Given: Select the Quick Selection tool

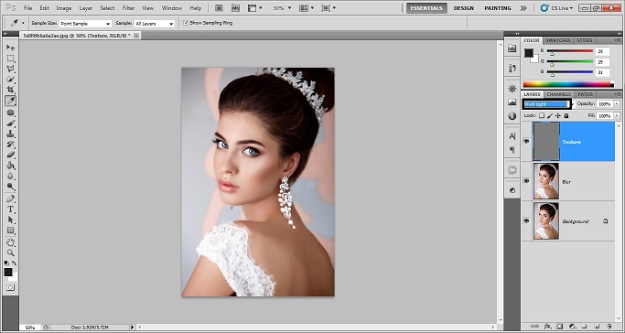Looking at the screenshot, I should pyautogui.click(x=10, y=80).
